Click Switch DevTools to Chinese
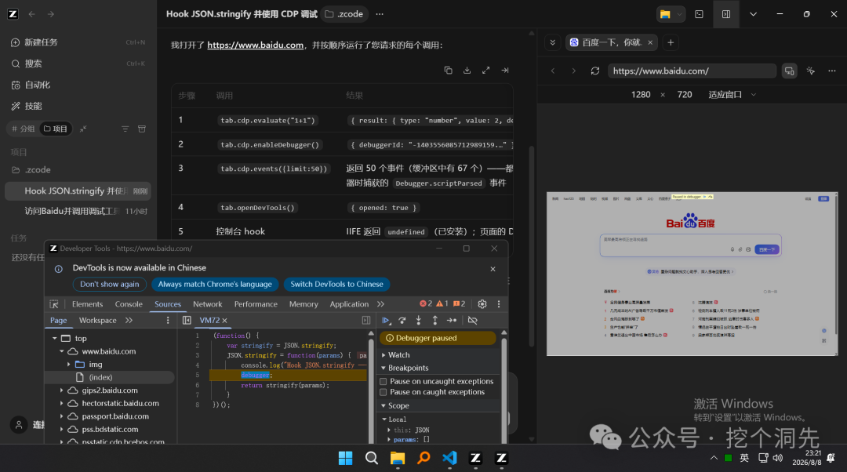Image resolution: width=847 pixels, height=472 pixels. (x=336, y=284)
